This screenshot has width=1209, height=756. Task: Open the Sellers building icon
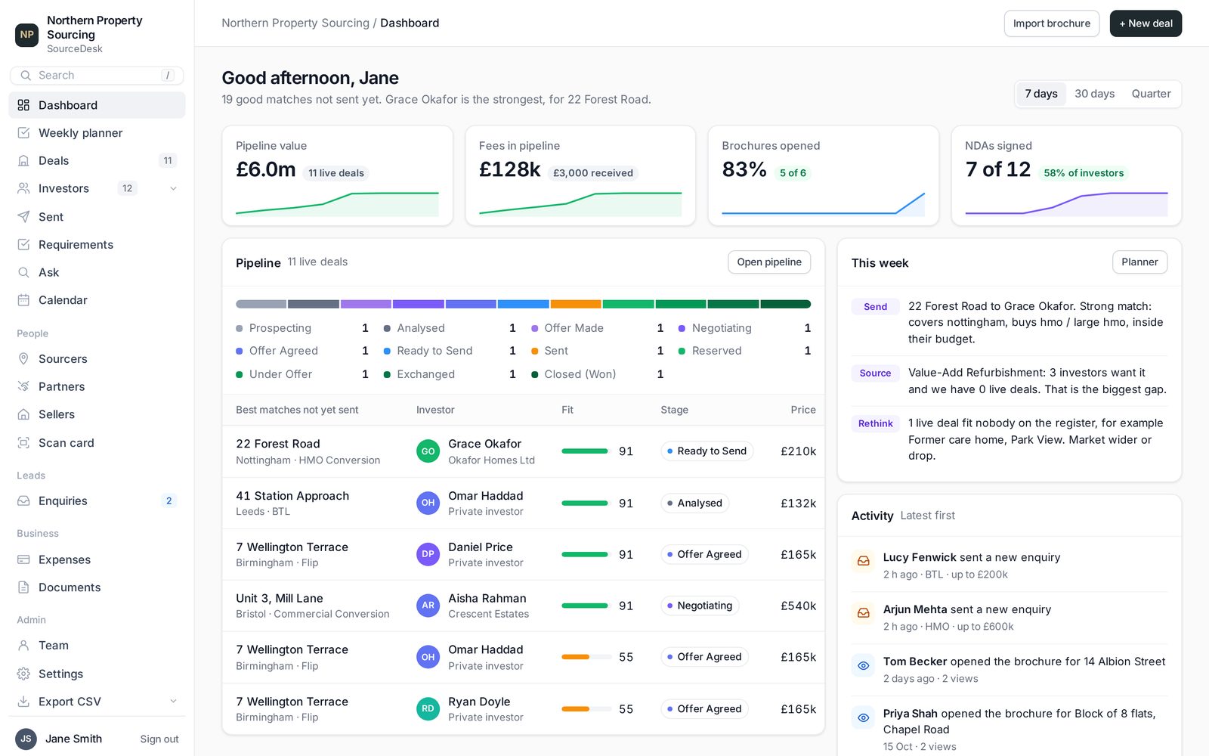tap(23, 414)
